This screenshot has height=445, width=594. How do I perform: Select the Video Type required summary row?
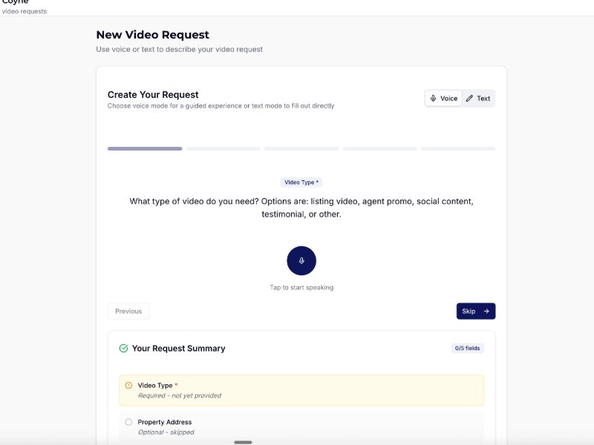point(301,390)
